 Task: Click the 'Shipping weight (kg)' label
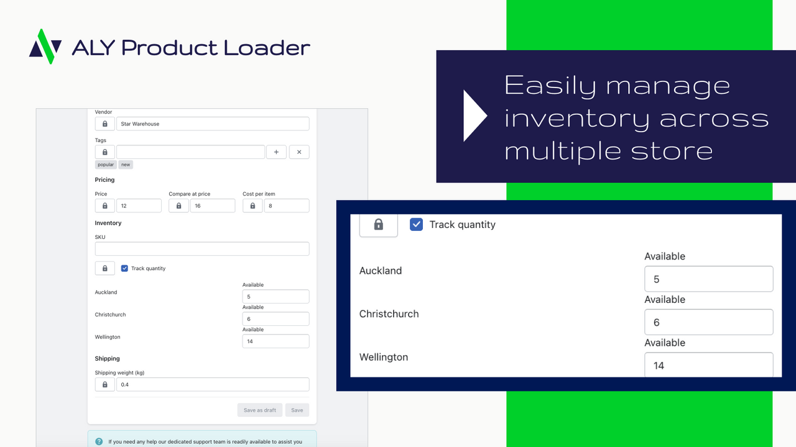pos(119,372)
